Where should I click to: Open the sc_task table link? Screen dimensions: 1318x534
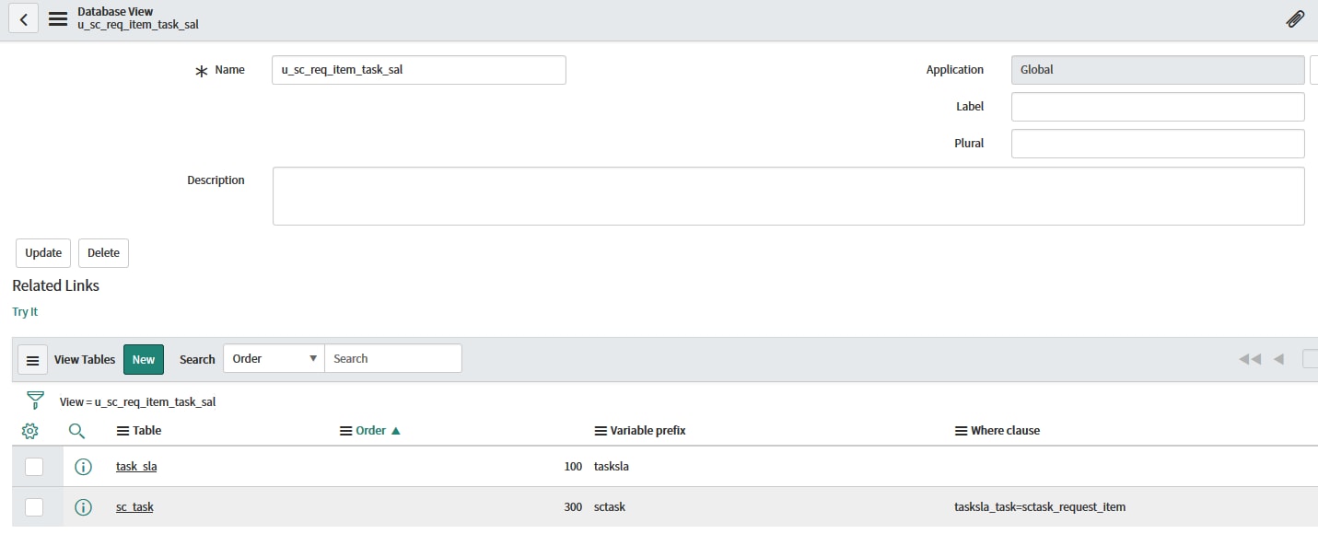[134, 507]
